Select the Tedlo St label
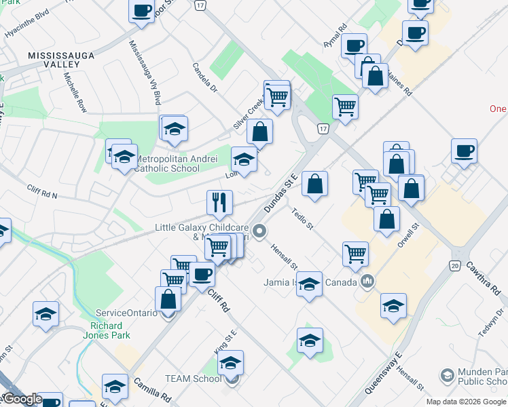This screenshot has width=508, height=407. (x=302, y=219)
